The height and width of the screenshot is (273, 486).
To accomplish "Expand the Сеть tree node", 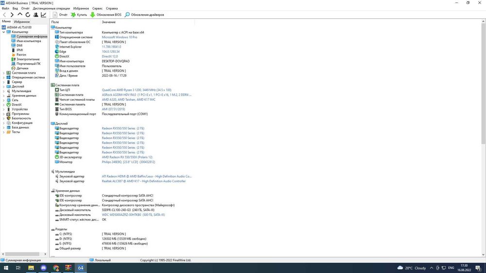I will click(x=4, y=100).
